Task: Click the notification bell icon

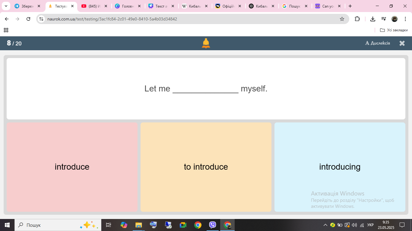Action: pos(206,43)
